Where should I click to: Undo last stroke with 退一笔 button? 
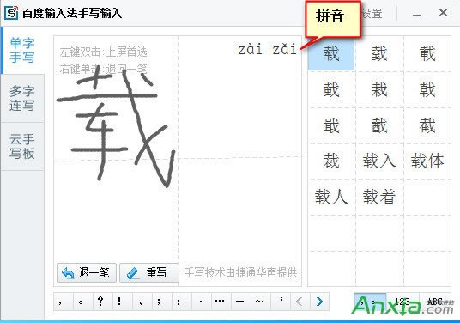[x=87, y=273]
